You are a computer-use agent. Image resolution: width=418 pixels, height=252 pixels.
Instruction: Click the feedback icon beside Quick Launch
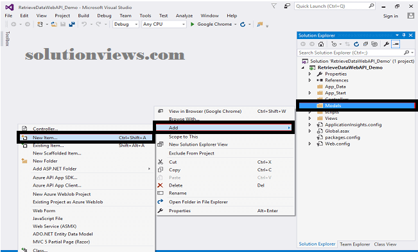coord(287,6)
